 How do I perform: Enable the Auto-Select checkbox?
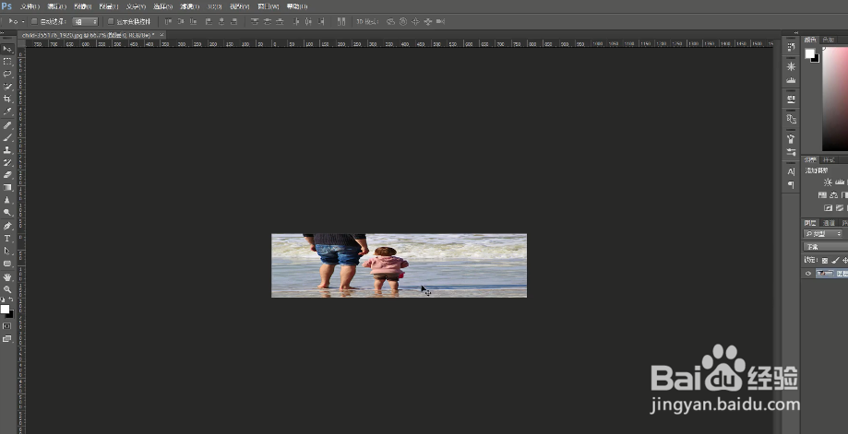coord(34,21)
